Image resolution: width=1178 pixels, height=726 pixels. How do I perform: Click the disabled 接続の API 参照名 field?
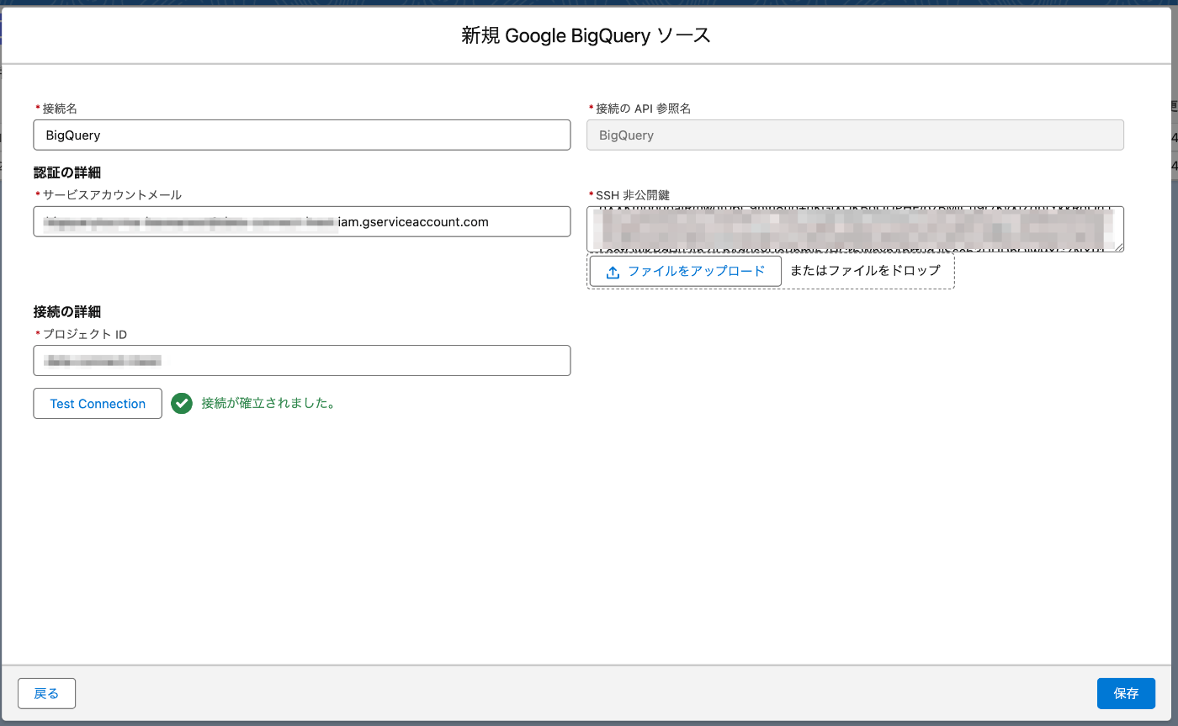(x=855, y=135)
